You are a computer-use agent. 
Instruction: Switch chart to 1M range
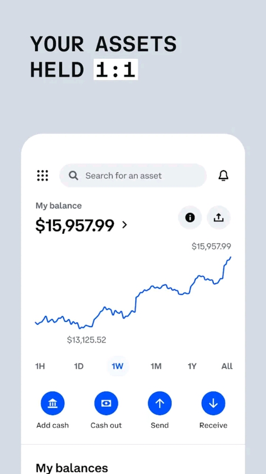point(156,366)
